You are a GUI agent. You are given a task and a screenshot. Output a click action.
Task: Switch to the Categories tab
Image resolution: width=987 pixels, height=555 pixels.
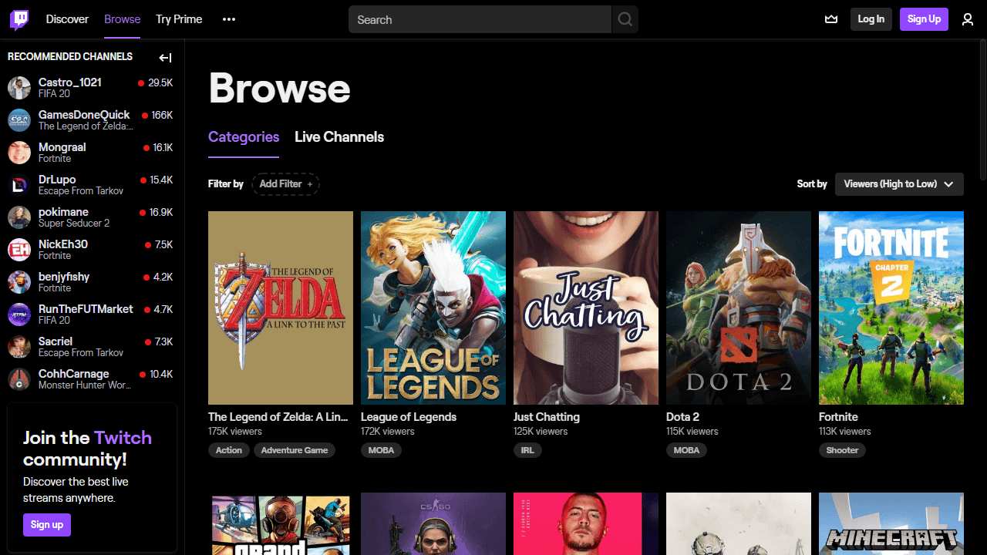[244, 137]
